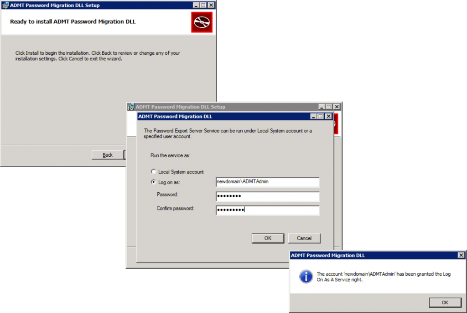467x313 pixels.
Task: Click the blue information icon in the notification
Action: pyautogui.click(x=306, y=277)
